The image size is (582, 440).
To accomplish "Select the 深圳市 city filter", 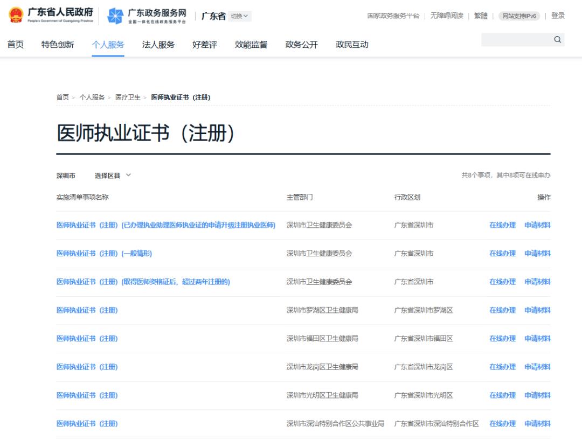I will point(66,176).
